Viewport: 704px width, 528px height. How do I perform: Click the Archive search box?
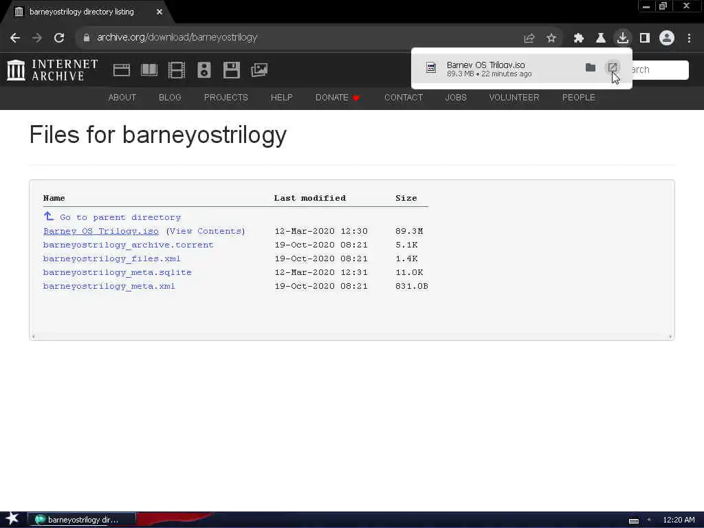point(660,70)
